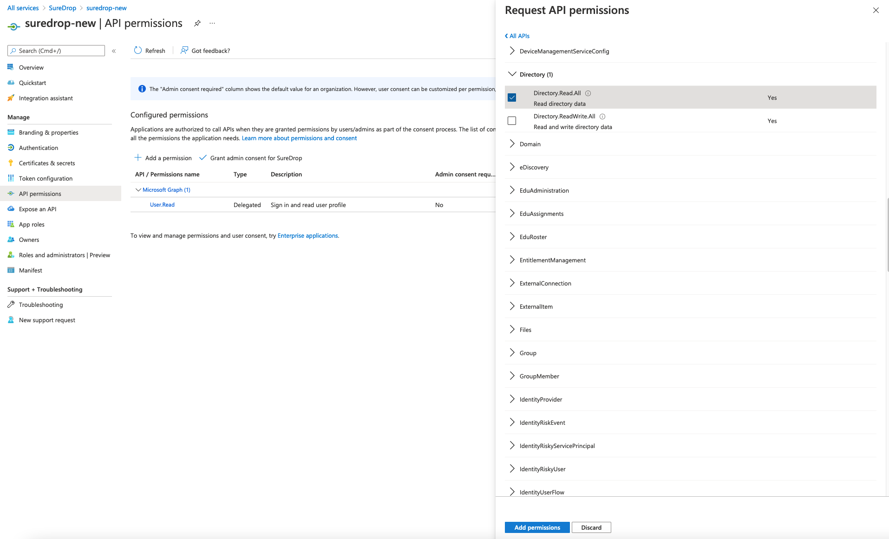Click the Got feedback icon
The image size is (889, 539).
point(184,51)
